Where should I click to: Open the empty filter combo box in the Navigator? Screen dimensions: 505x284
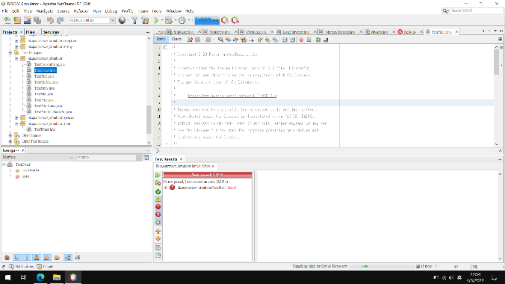click(108, 157)
